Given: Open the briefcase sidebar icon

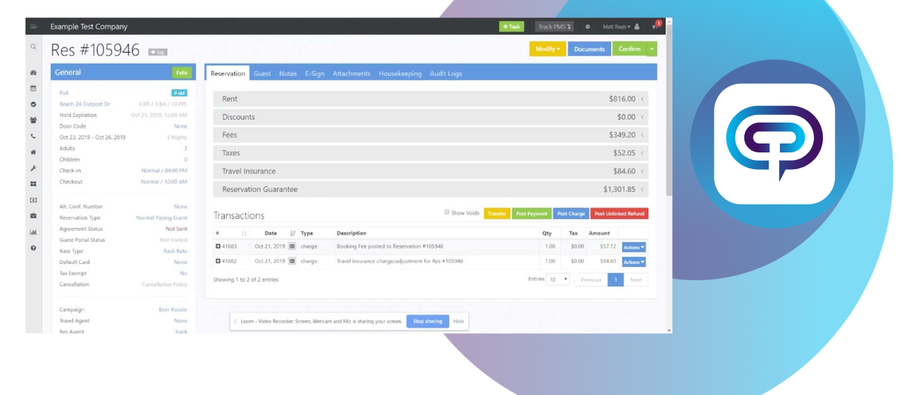Looking at the screenshot, I should tap(33, 216).
